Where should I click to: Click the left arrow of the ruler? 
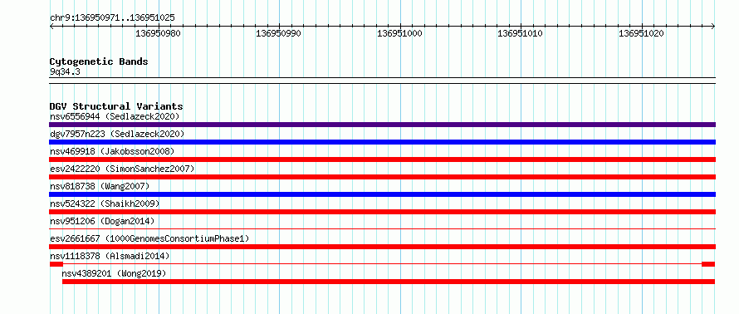[51, 27]
